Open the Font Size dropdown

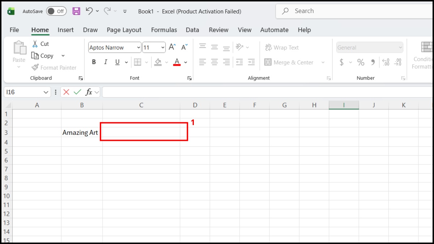162,47
